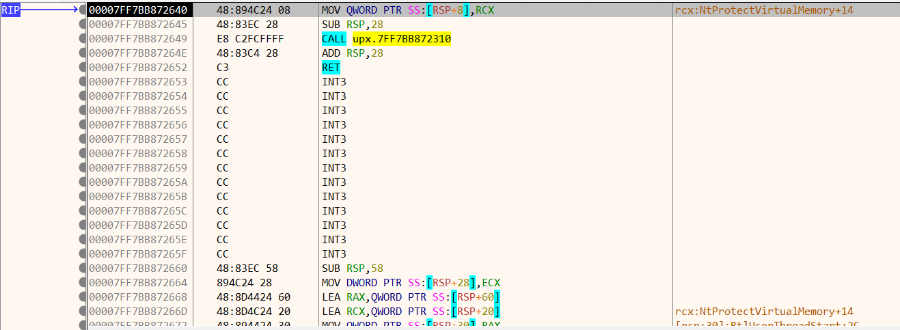
Task: Click the top-row rcx:NtProtectVirtualMemory+14 comment
Action: pos(764,10)
